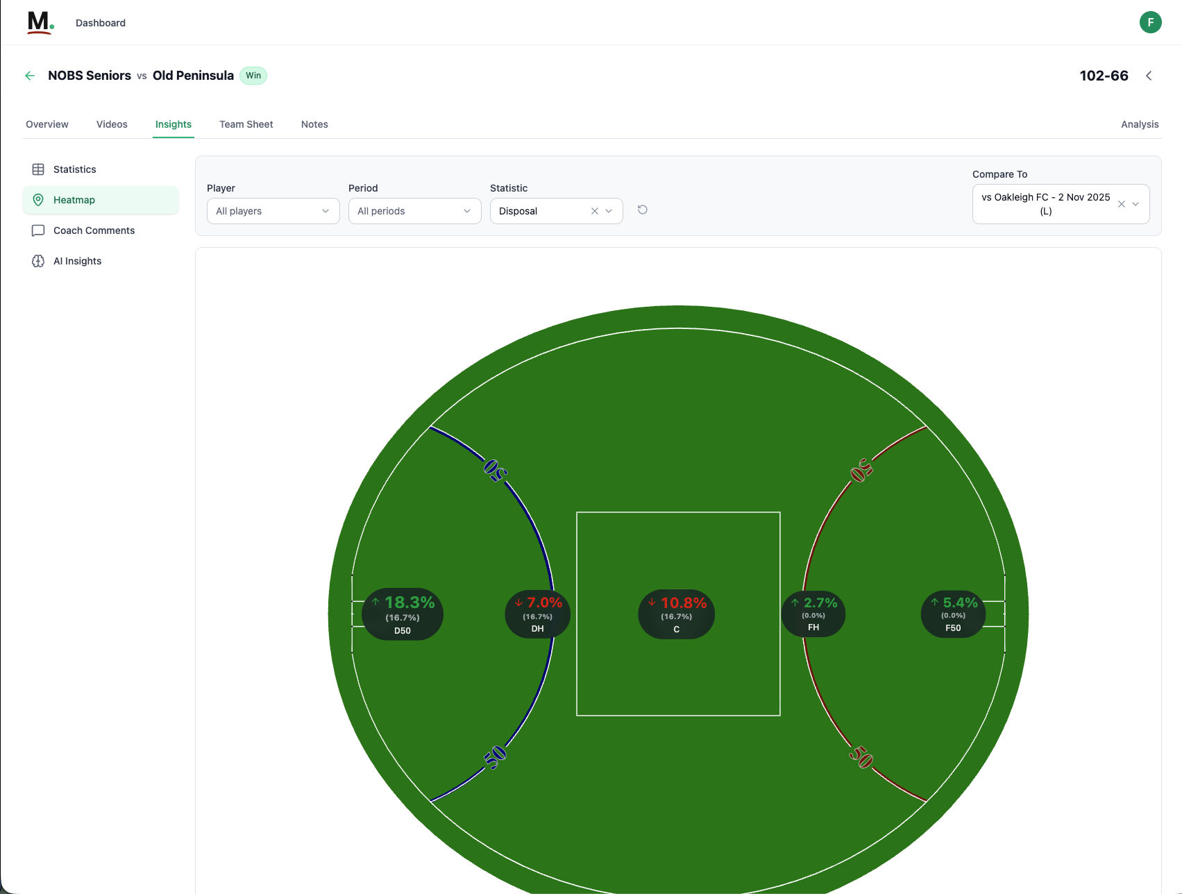Switch to the Team Sheet tab
Viewport: 1182px width, 894px height.
point(246,124)
